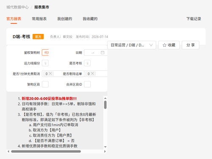Click the note 取消责任方为【用户责】

[53, 135]
